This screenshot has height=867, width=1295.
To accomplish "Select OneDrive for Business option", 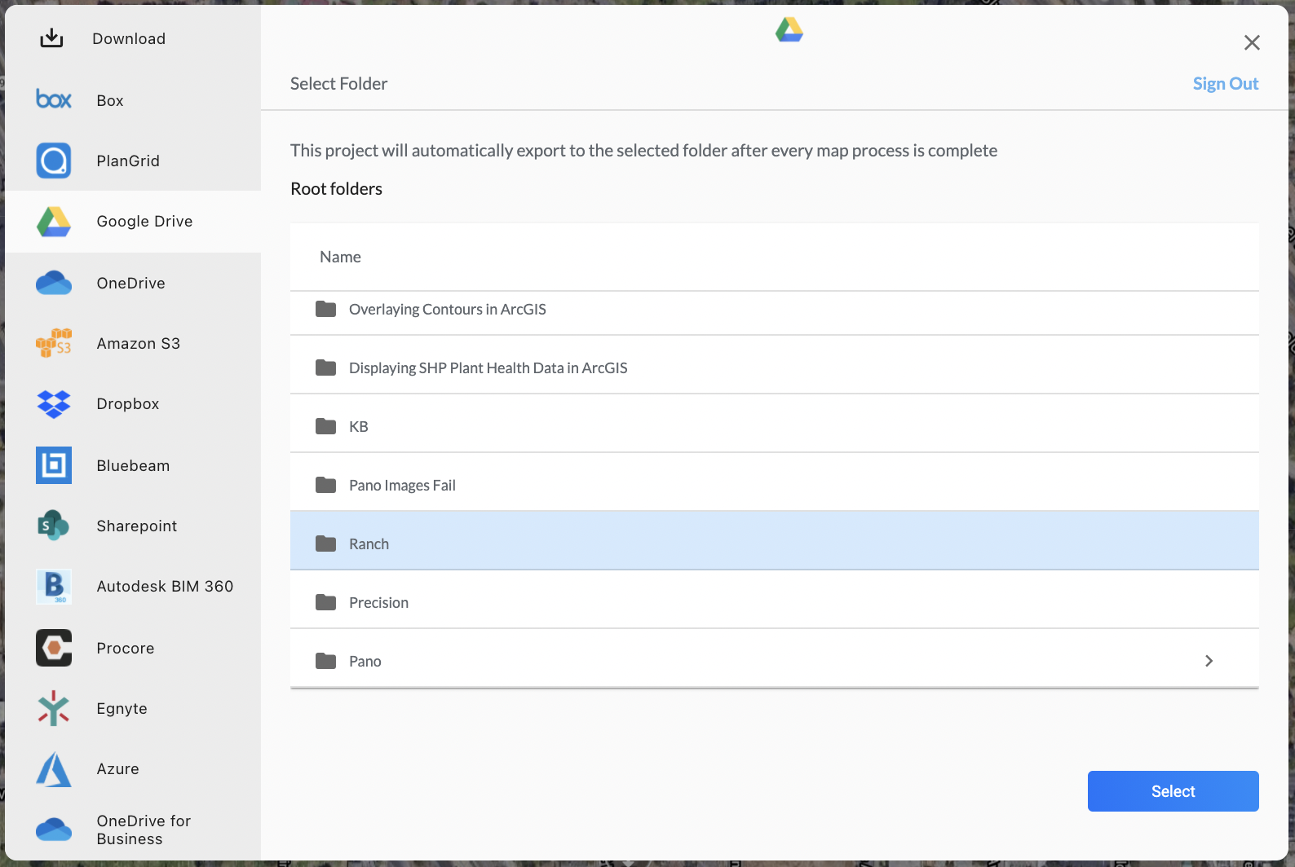I will tap(143, 830).
